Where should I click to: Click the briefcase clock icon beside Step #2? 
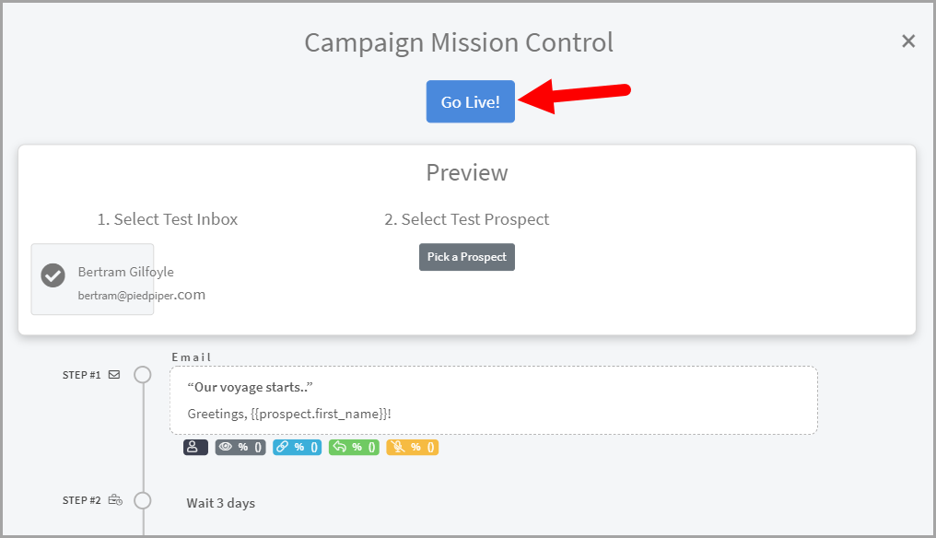pyautogui.click(x=114, y=500)
